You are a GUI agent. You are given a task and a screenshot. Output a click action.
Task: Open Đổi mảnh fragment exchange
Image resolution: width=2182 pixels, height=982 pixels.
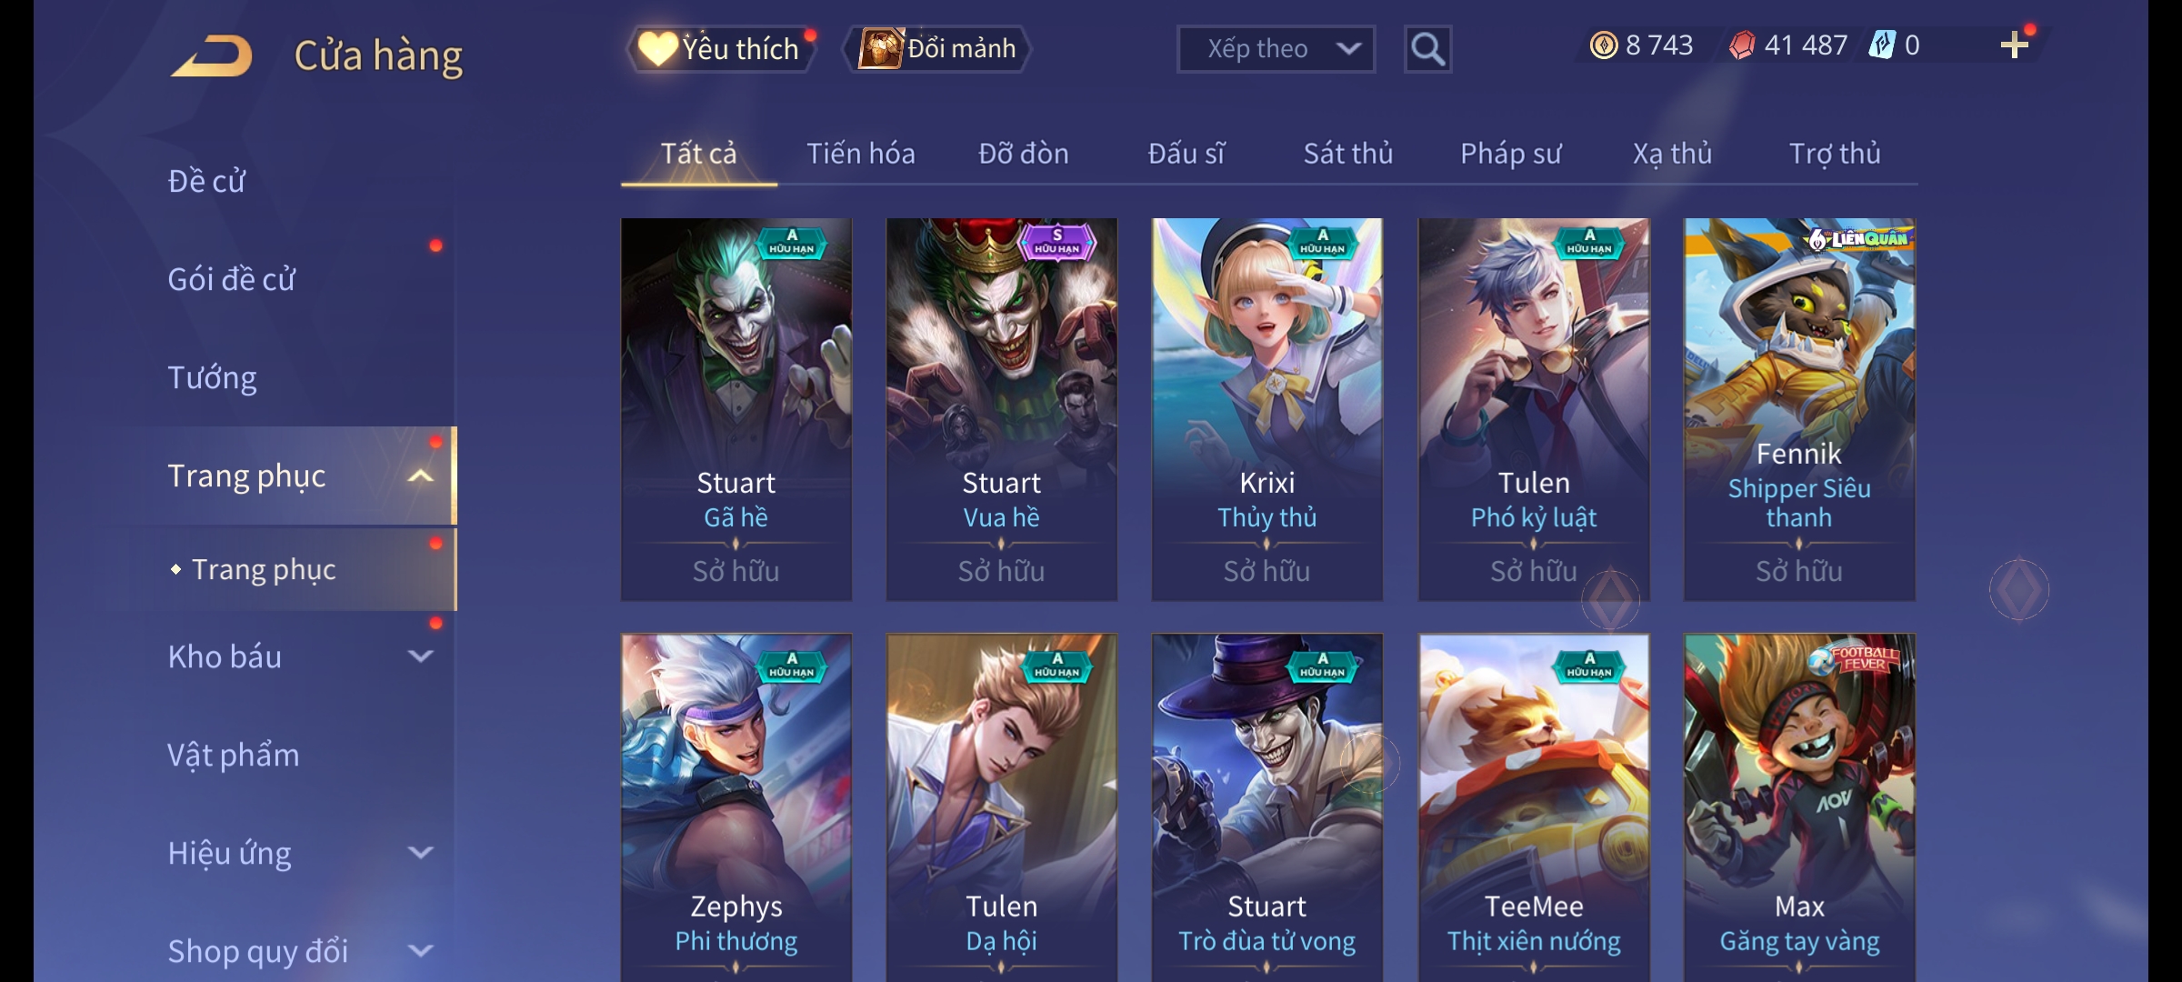click(x=937, y=49)
